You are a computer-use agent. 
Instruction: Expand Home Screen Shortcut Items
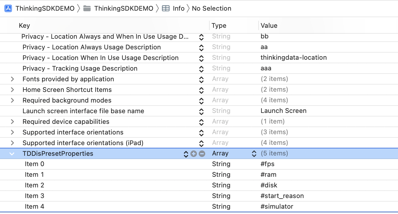pos(12,90)
